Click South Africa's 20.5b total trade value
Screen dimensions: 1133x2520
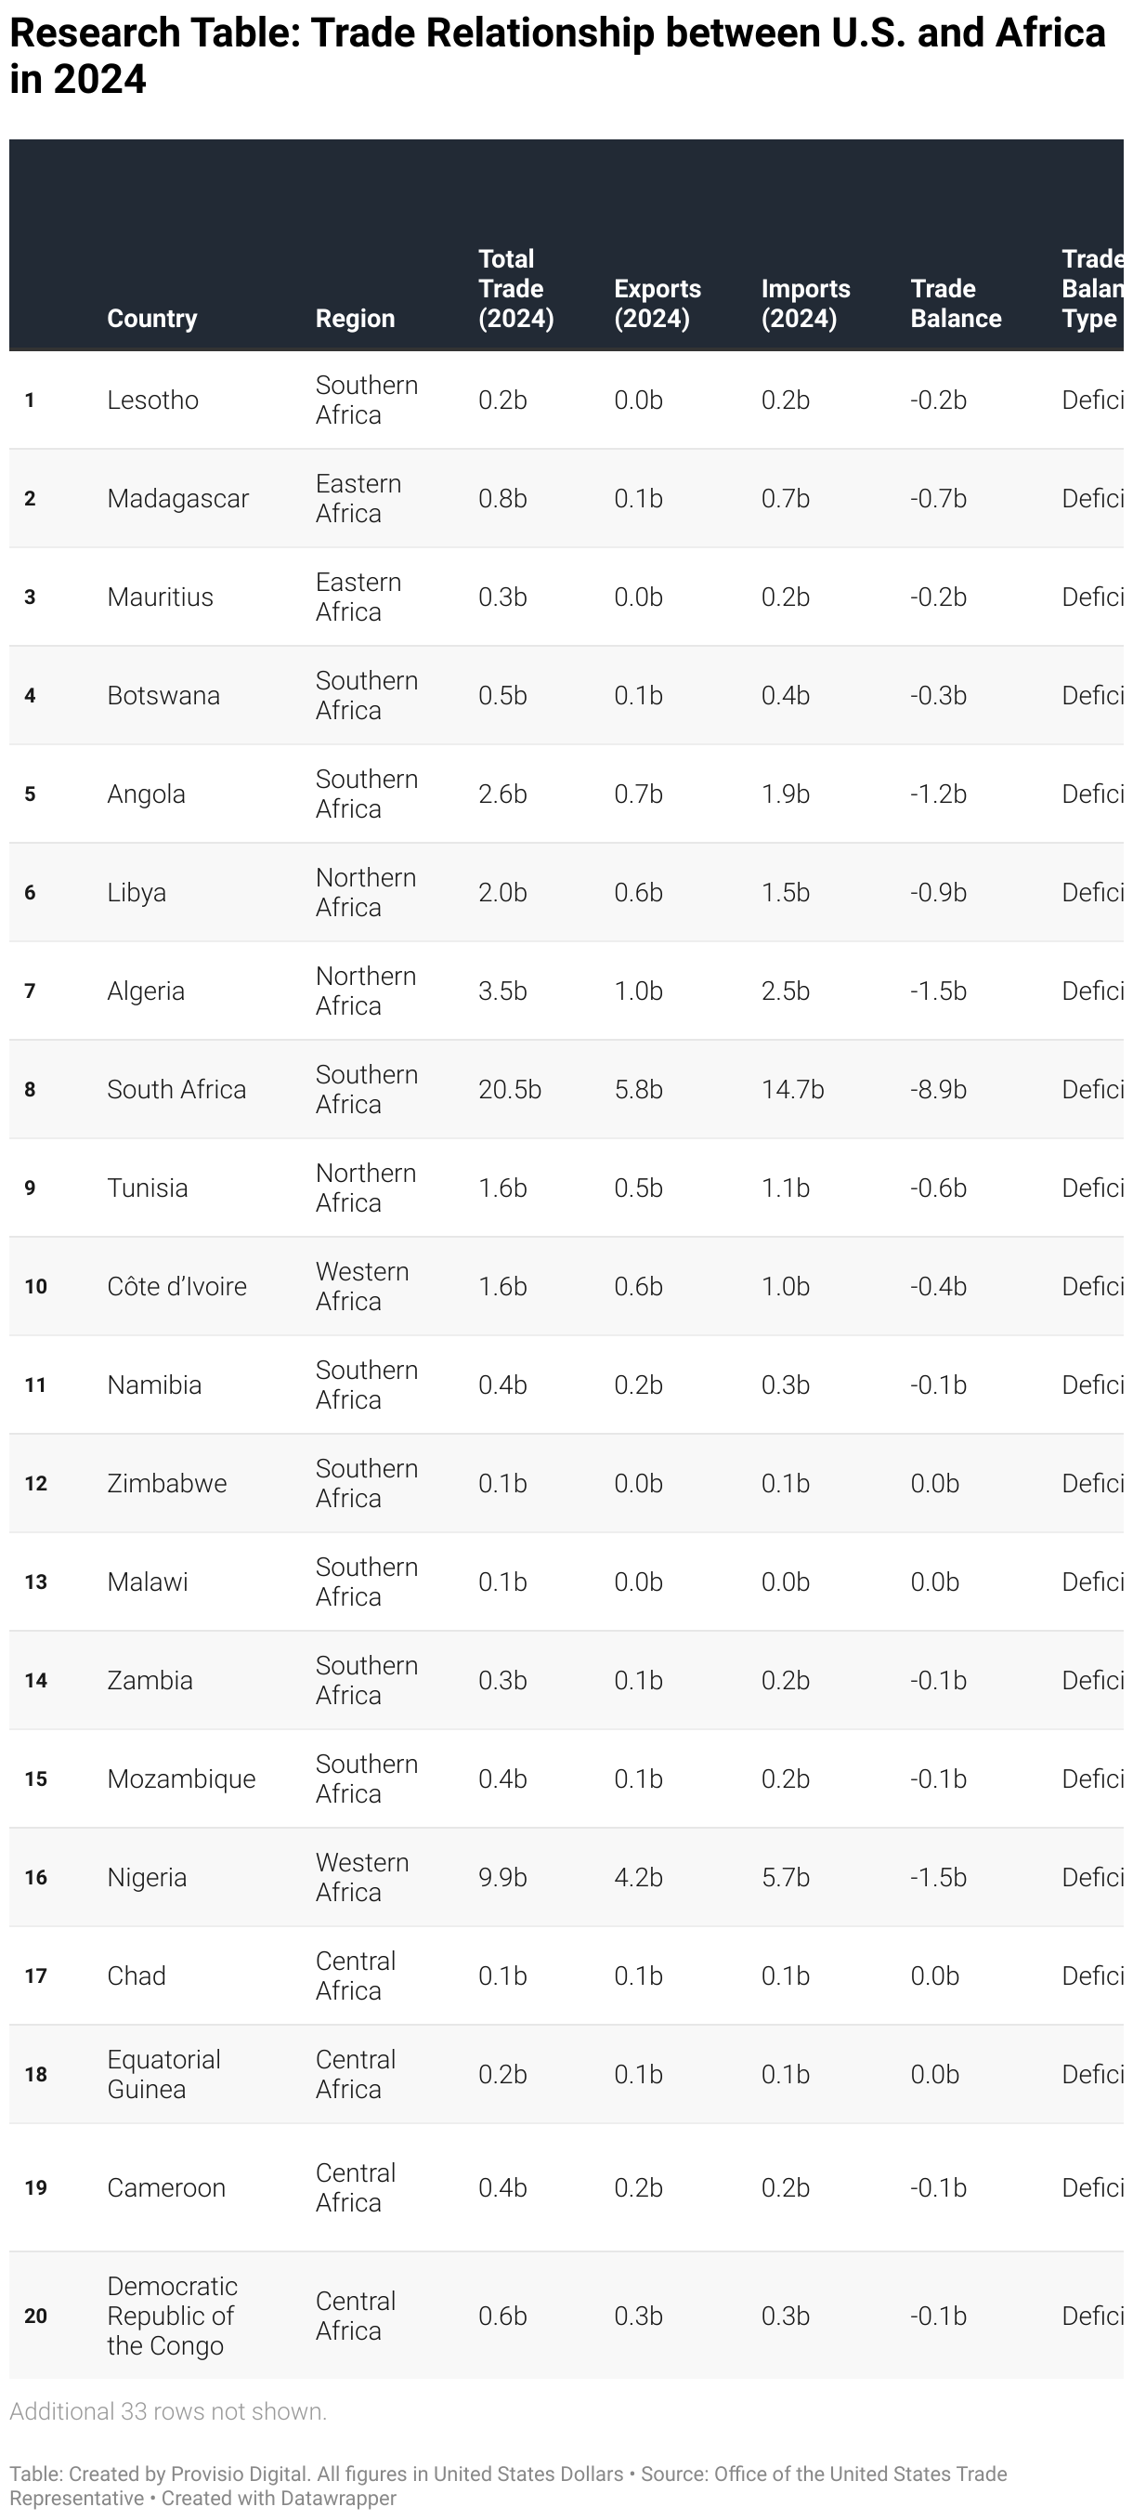pyautogui.click(x=509, y=1089)
